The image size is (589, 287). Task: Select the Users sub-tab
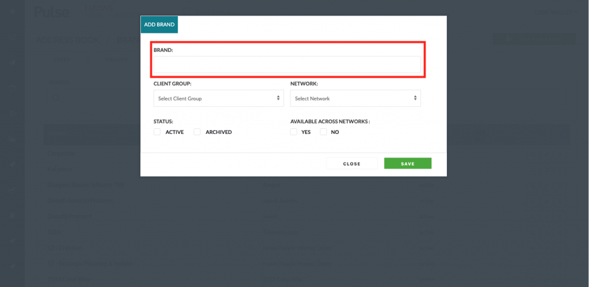(60, 59)
